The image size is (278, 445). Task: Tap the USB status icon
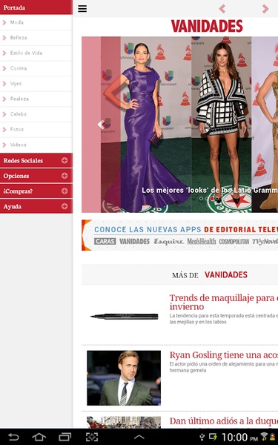[x=202, y=437]
